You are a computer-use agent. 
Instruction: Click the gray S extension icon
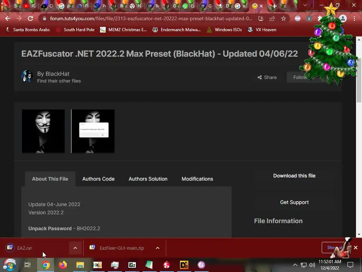[x=309, y=18]
